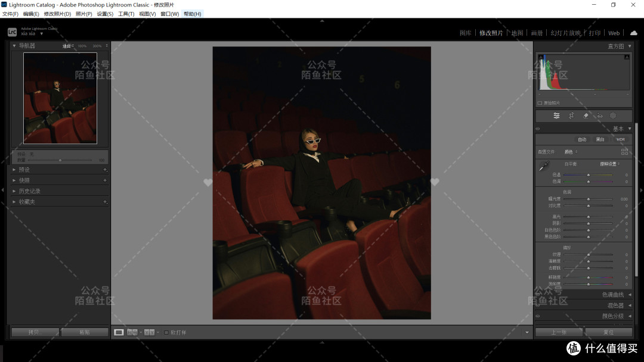Screen dimensions: 644x362
Task: Select the Edit sliders tool icon
Action: point(556,116)
